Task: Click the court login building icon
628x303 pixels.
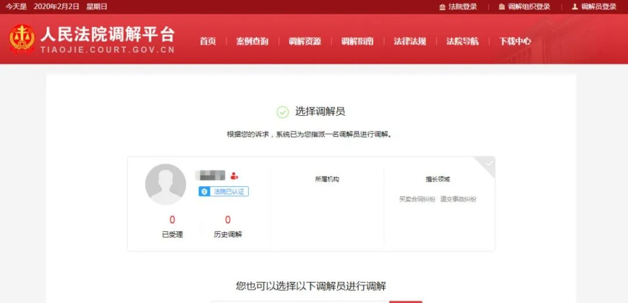Action: click(442, 7)
